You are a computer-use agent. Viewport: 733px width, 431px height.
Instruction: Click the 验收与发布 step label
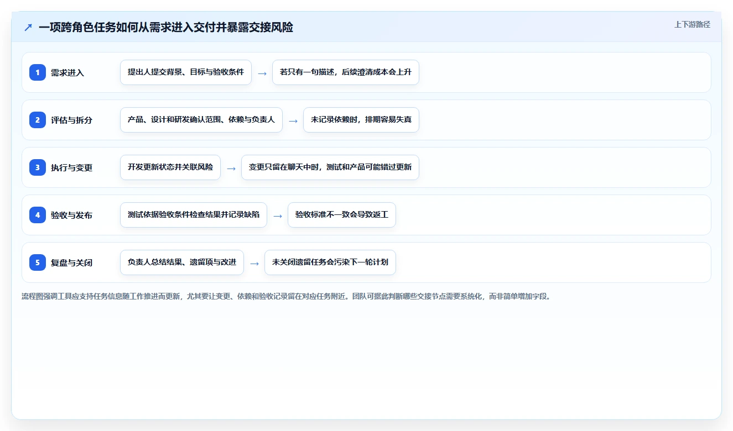click(71, 215)
